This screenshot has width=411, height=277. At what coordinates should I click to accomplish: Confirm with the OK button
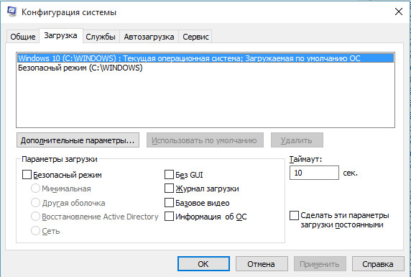click(203, 264)
